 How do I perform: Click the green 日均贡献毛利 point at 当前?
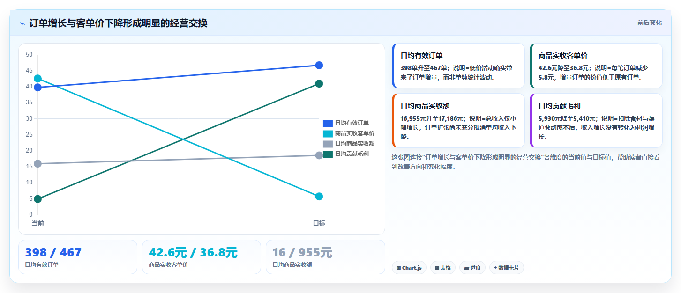(x=38, y=199)
